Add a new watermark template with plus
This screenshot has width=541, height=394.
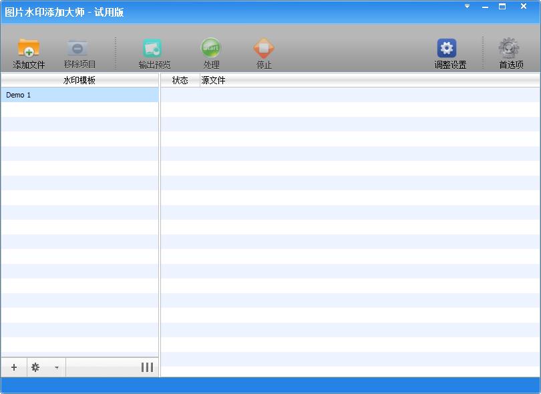pyautogui.click(x=14, y=367)
